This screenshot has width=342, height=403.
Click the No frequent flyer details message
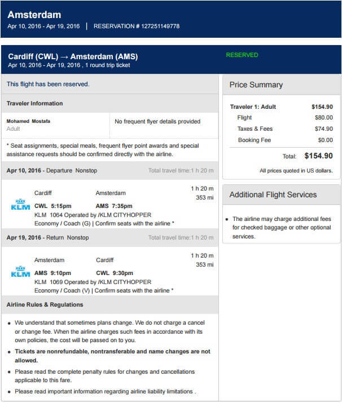tap(157, 121)
